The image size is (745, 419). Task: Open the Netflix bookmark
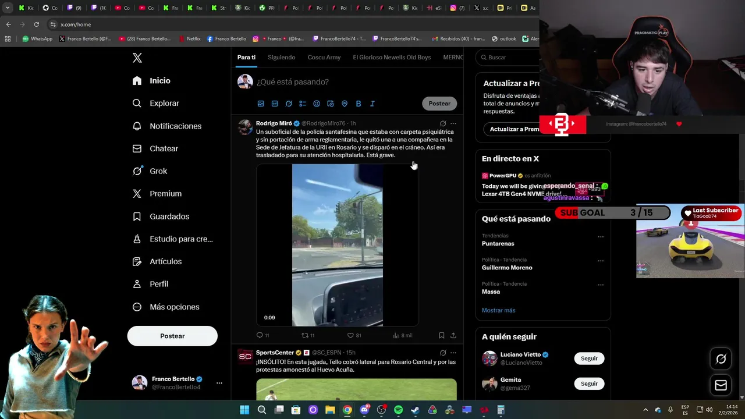point(189,39)
